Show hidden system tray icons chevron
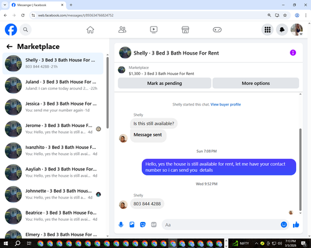This screenshot has width=311, height=248. pos(256,244)
